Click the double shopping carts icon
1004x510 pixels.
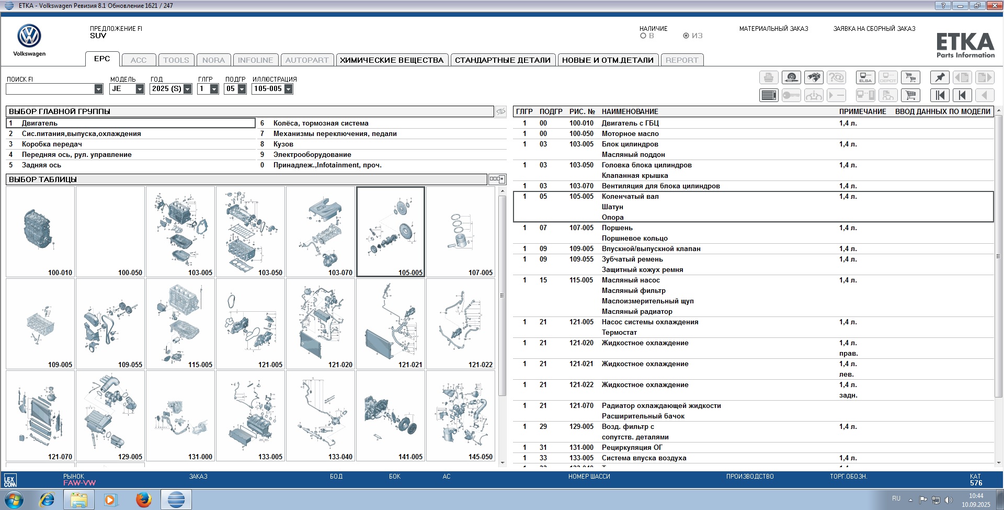pyautogui.click(x=910, y=78)
